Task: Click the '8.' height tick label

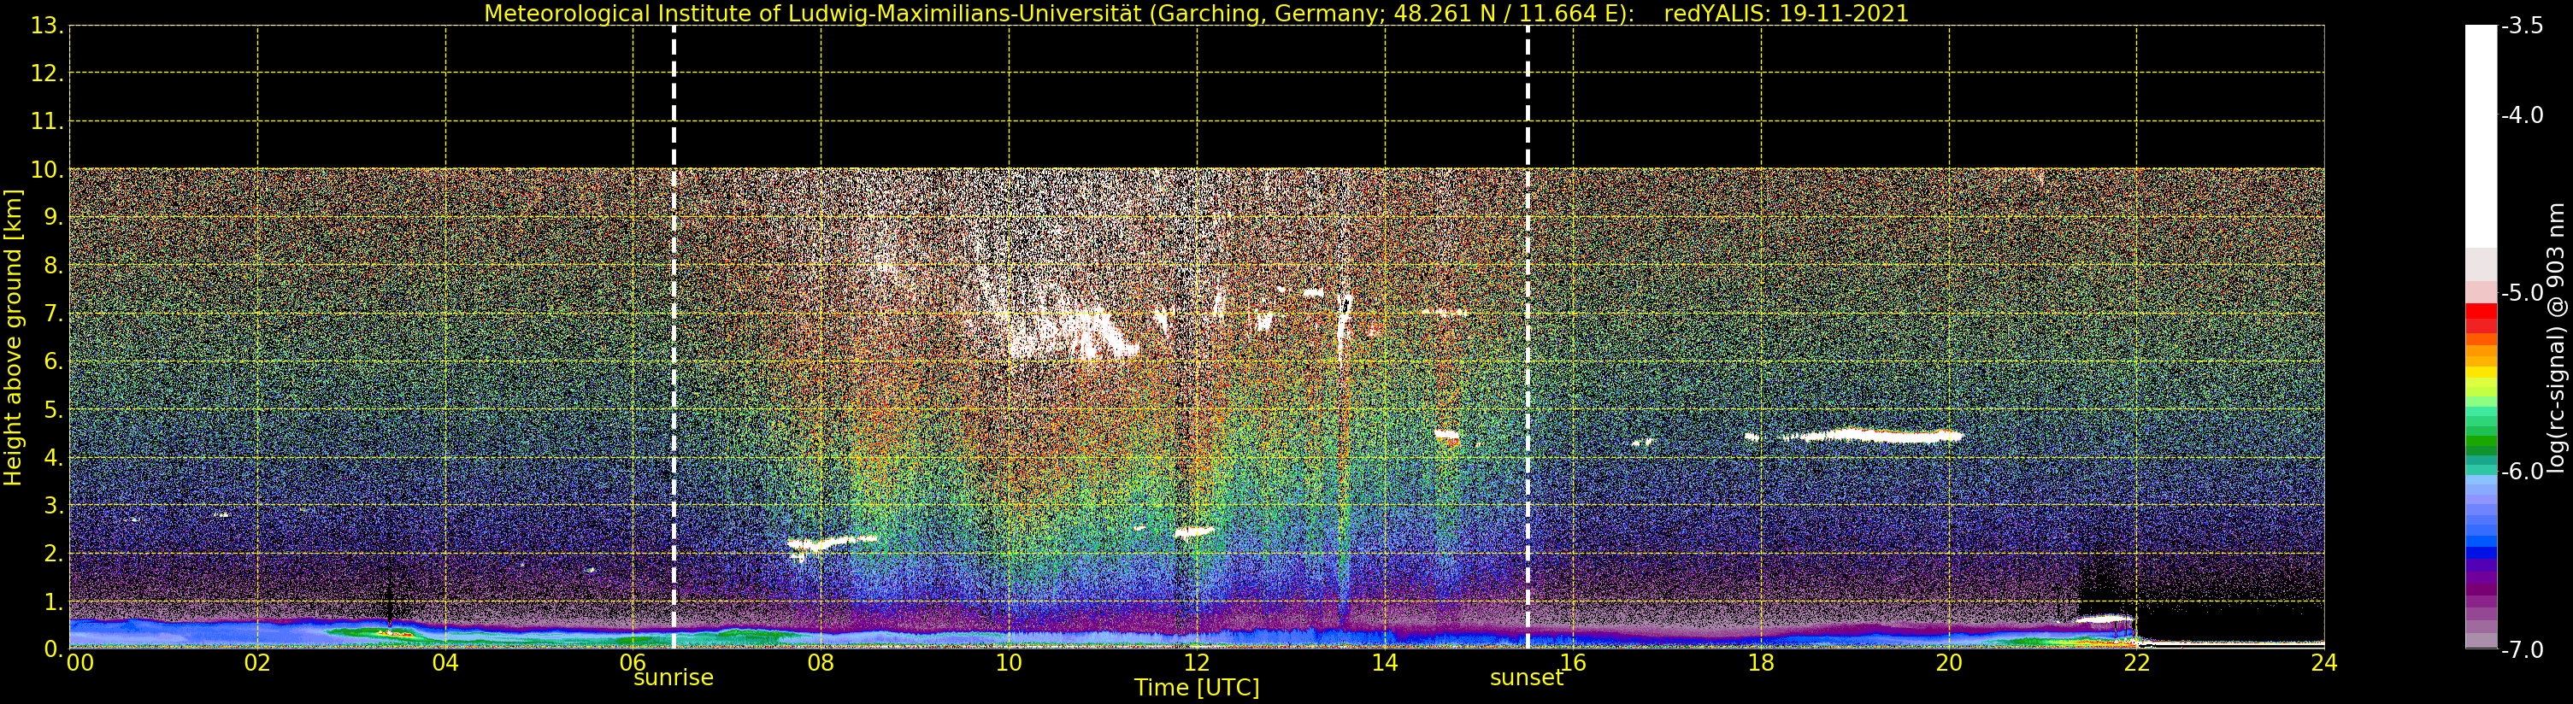Action: (x=54, y=266)
